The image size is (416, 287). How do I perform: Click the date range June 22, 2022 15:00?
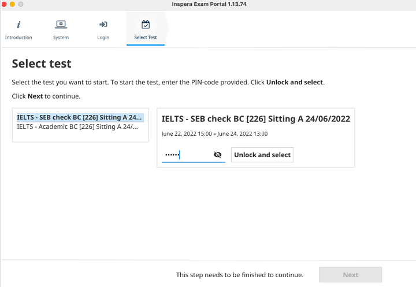pyautogui.click(x=214, y=134)
